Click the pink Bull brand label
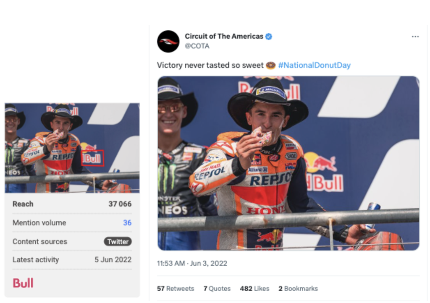This screenshot has height=303, width=430. click(x=23, y=283)
